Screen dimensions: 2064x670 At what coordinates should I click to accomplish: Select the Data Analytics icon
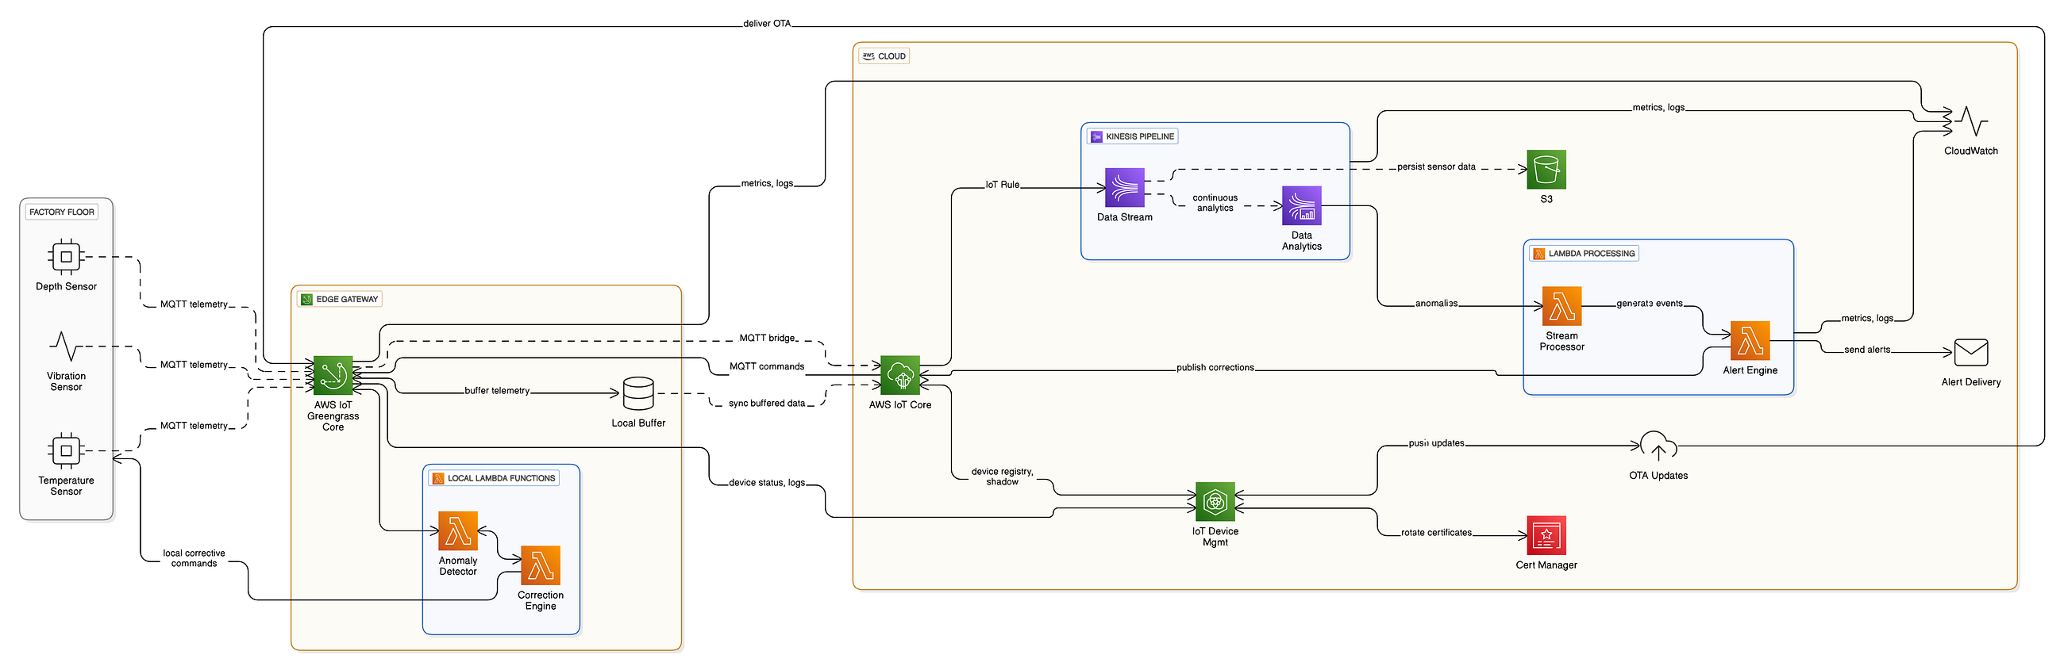tap(1302, 206)
